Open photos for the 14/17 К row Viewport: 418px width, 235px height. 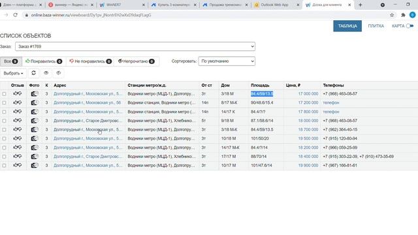pos(35,112)
